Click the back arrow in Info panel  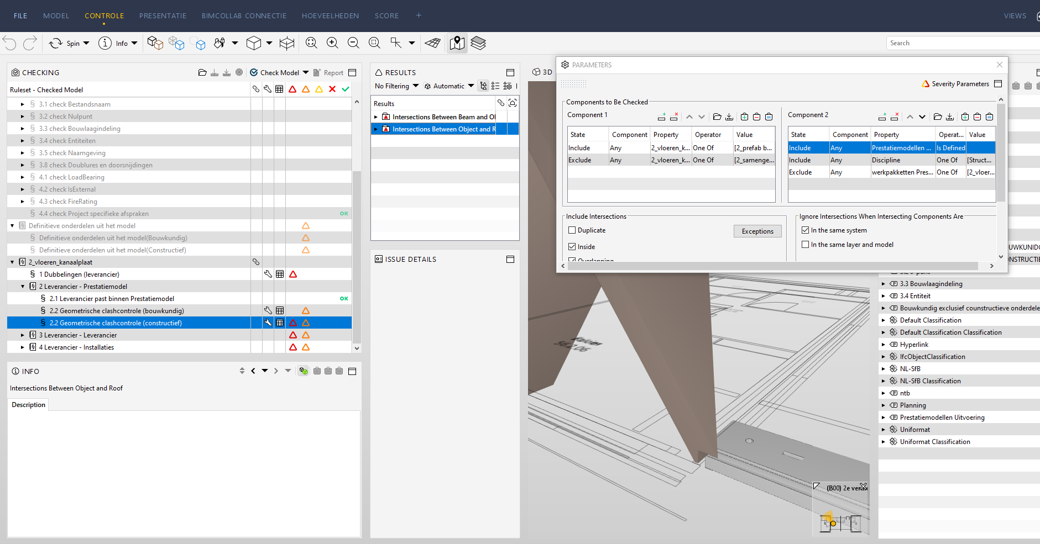253,371
